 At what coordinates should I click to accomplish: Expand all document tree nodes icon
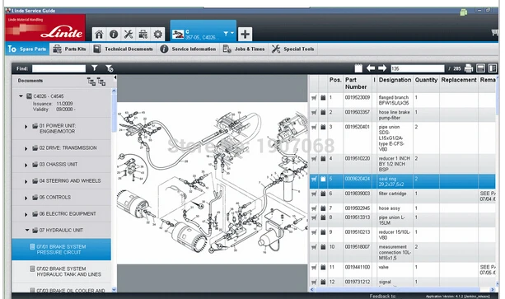91,82
